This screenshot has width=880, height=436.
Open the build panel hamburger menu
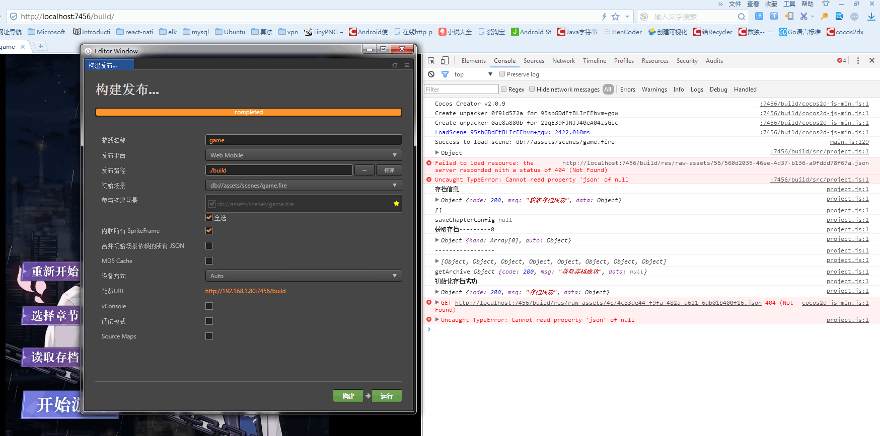click(x=407, y=65)
